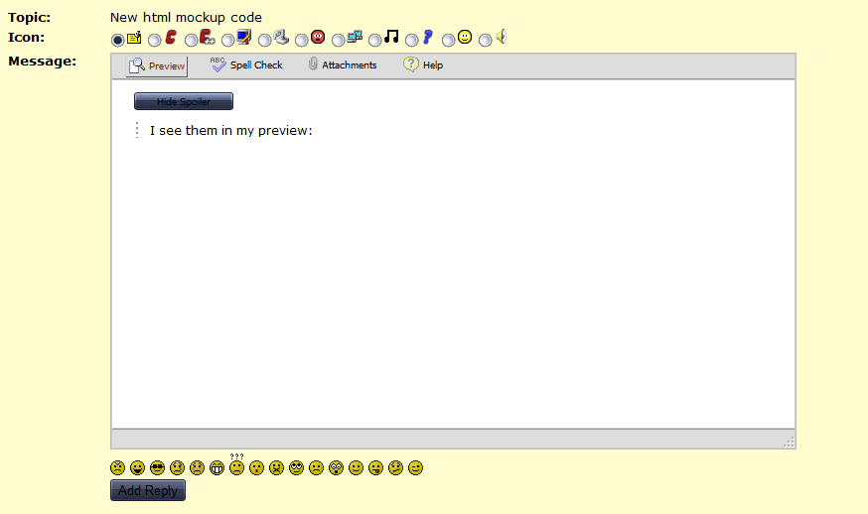Image resolution: width=868 pixels, height=514 pixels.
Task: Choose the red angry face post icon
Action: [x=302, y=40]
